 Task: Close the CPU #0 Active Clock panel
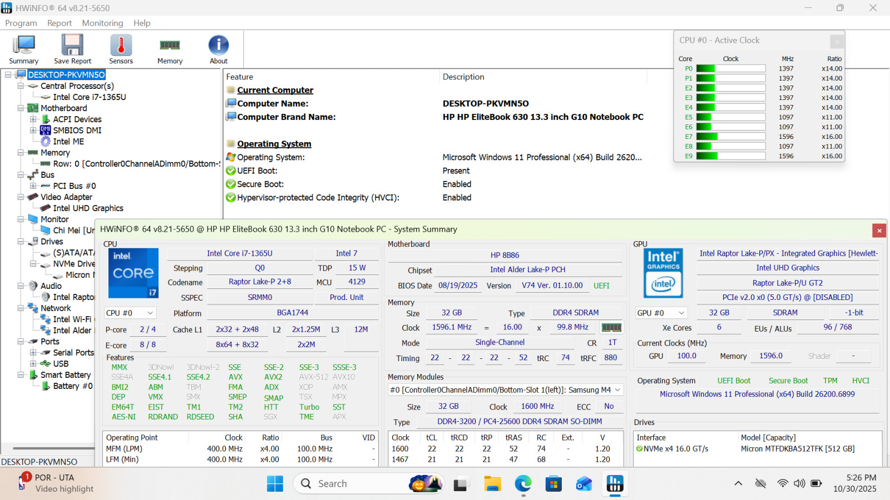[837, 41]
